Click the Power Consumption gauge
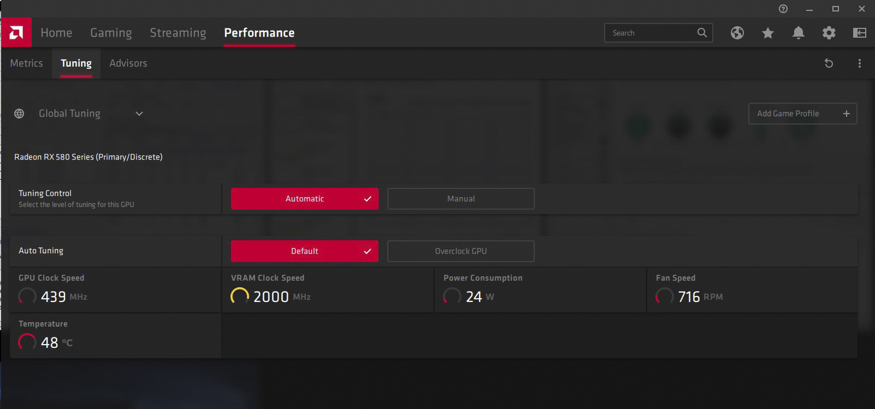Image resolution: width=875 pixels, height=409 pixels. tap(452, 297)
